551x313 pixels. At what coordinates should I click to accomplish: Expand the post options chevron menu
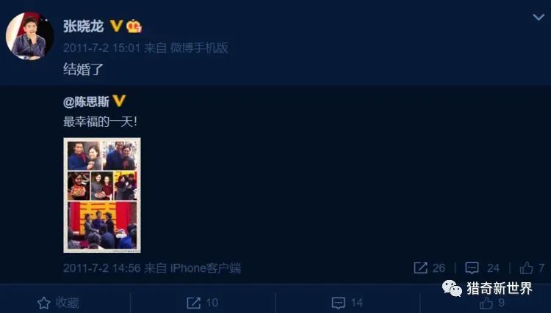(539, 17)
